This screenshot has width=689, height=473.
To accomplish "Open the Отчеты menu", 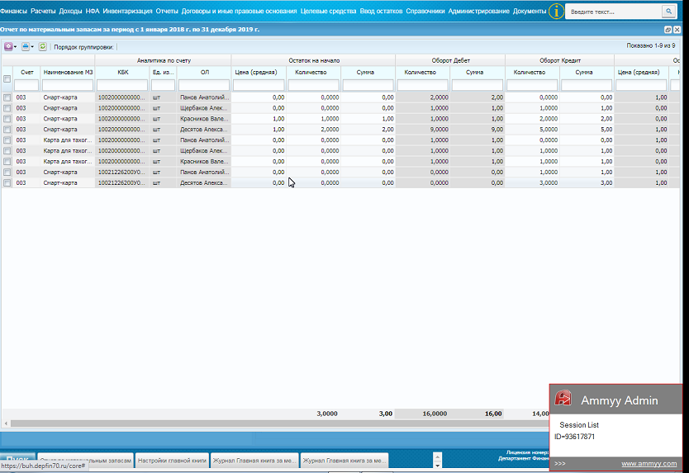I will coord(167,11).
